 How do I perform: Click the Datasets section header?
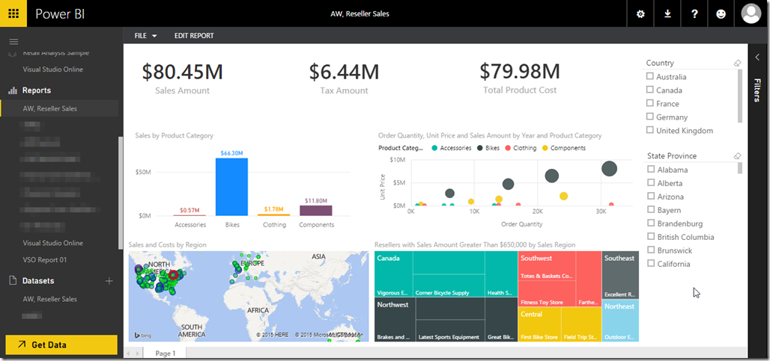38,281
